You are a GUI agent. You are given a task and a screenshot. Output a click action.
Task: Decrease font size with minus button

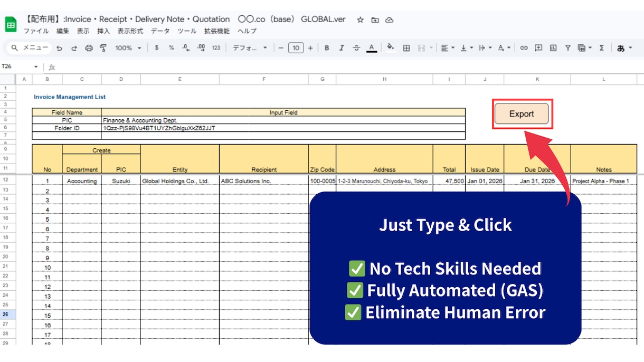click(281, 48)
